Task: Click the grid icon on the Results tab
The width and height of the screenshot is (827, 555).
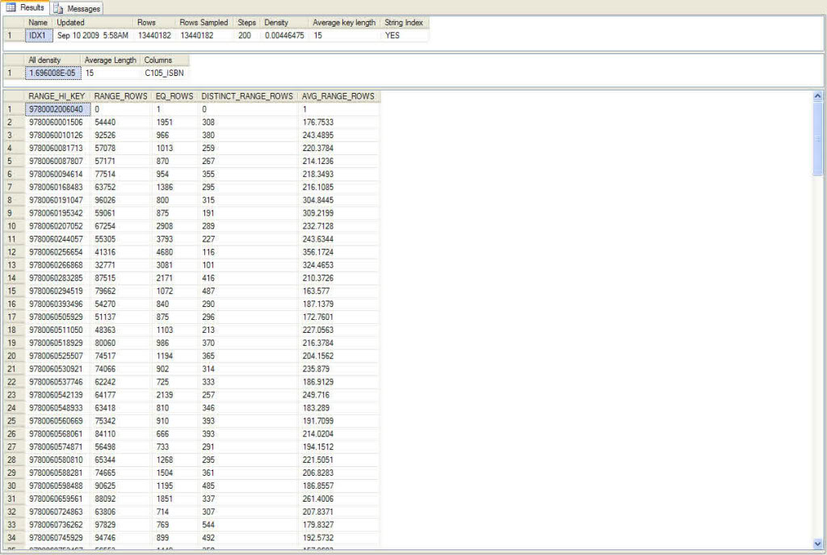Action: coord(10,7)
